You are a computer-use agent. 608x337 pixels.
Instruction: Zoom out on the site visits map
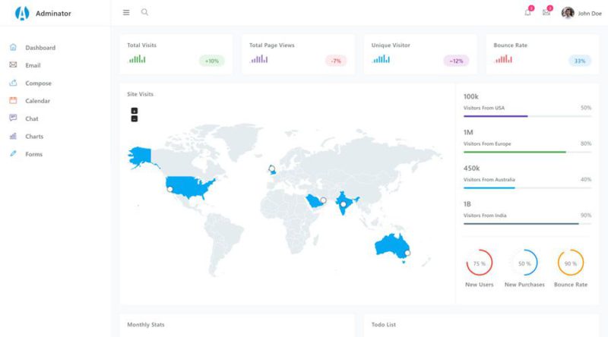click(135, 118)
